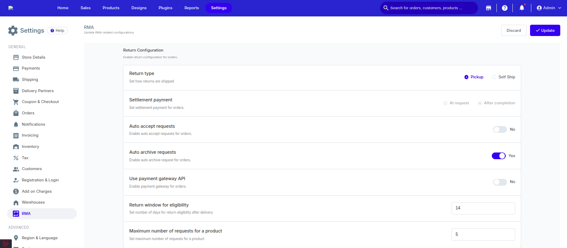Open the Reports menu
This screenshot has height=248, width=567.
pyautogui.click(x=192, y=8)
